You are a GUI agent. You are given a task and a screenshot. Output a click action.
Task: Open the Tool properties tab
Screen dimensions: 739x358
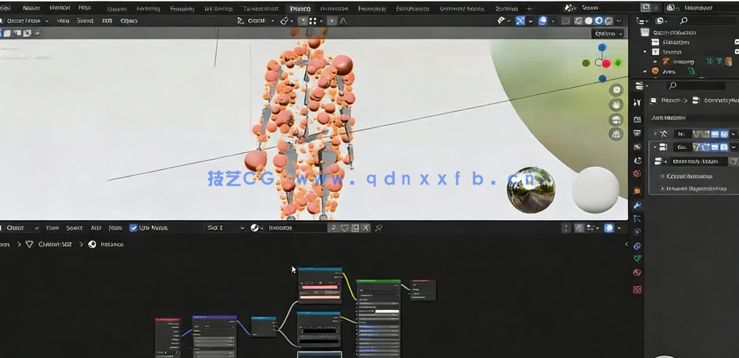[637, 103]
